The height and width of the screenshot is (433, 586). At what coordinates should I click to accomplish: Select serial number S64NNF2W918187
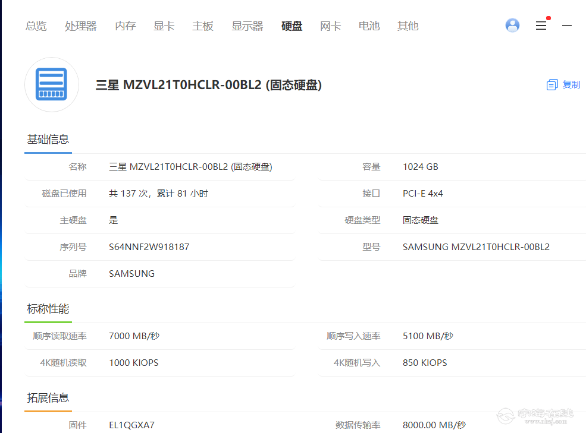[x=149, y=246]
